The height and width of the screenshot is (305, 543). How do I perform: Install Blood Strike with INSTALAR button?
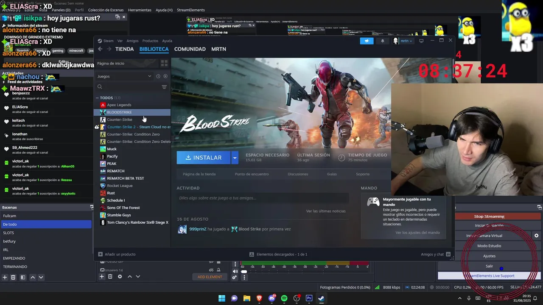[x=204, y=158]
